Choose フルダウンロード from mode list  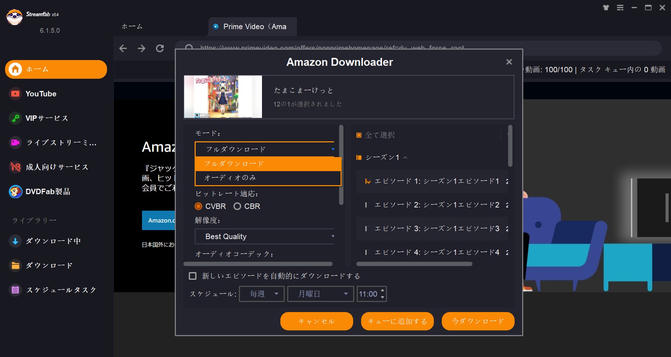click(x=268, y=164)
